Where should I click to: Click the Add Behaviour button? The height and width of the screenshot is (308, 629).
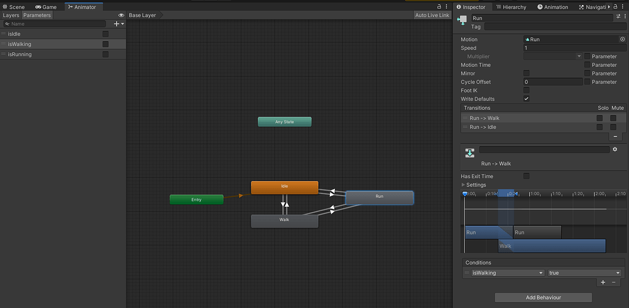click(x=543, y=298)
